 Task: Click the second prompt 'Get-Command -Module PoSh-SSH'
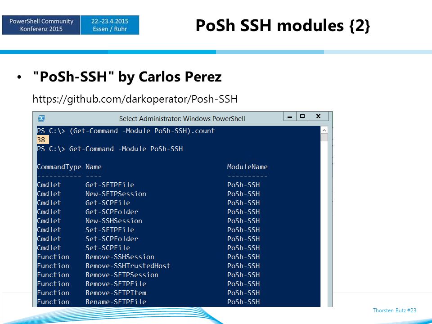[126, 149]
